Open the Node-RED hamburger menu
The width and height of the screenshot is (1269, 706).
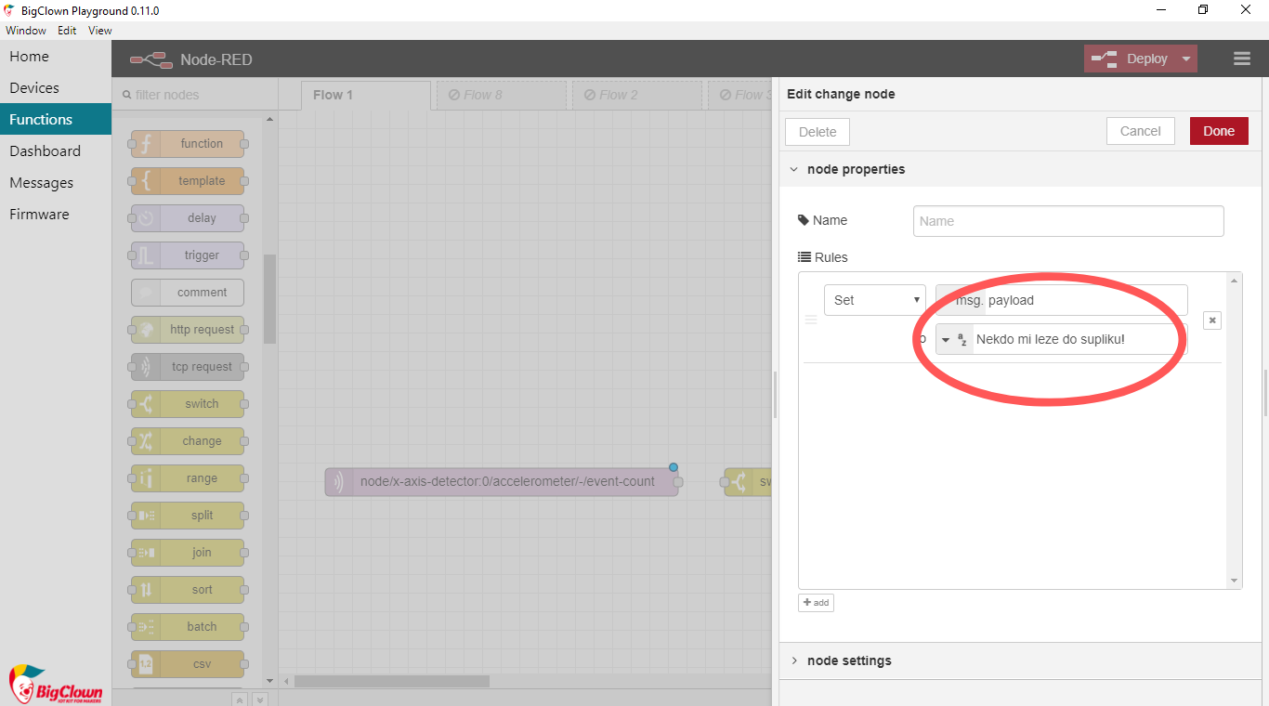[1242, 59]
